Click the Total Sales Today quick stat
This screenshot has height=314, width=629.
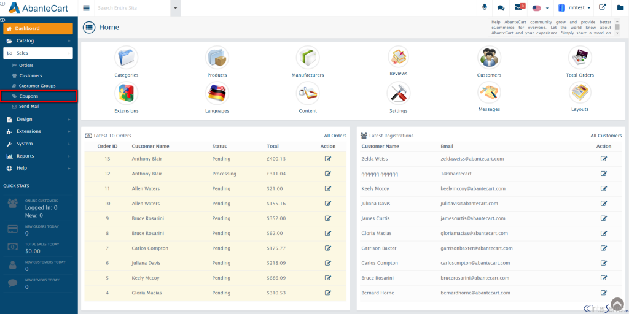tap(39, 248)
